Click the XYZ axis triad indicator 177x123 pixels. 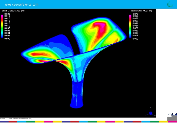point(151,113)
